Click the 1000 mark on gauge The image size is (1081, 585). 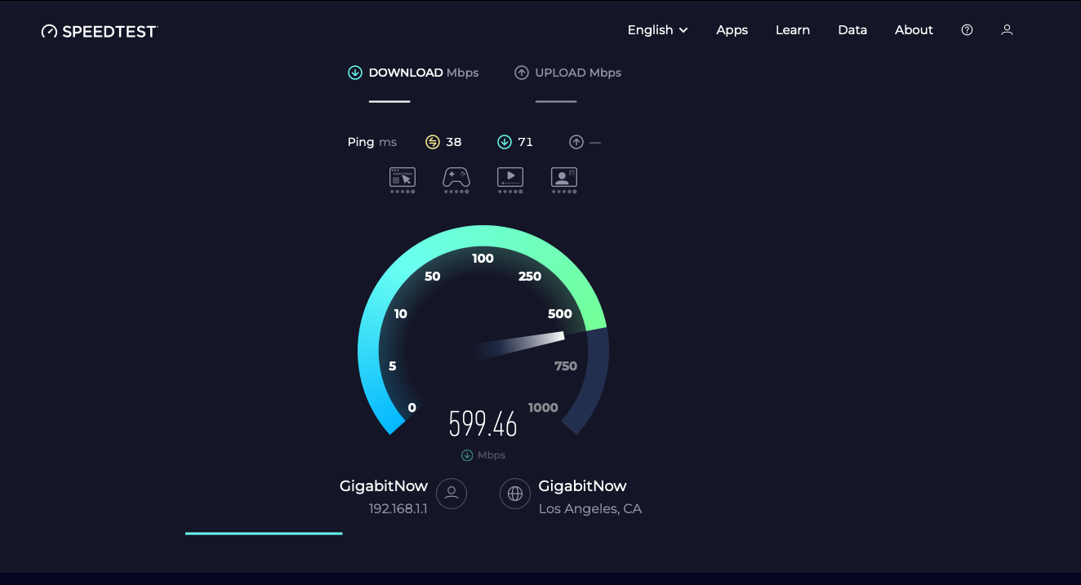[543, 408]
